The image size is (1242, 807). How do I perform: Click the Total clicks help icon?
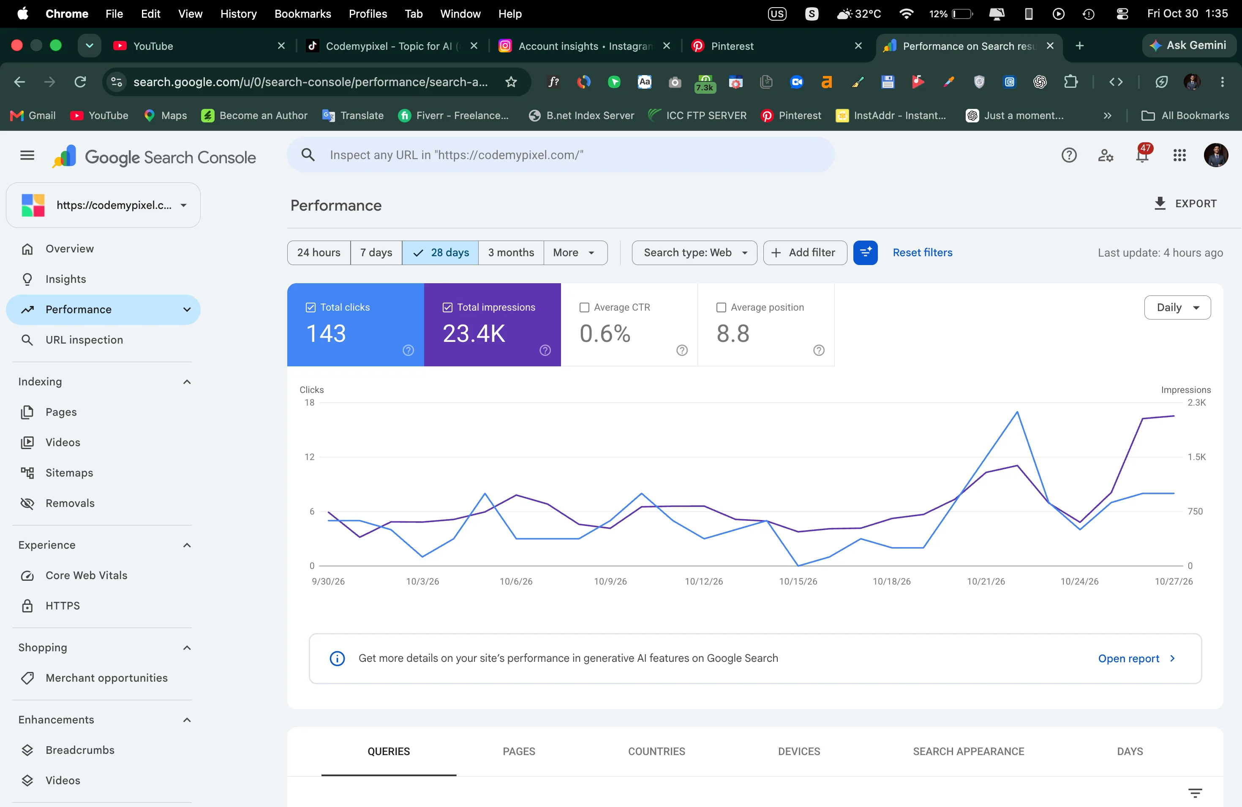[408, 350]
